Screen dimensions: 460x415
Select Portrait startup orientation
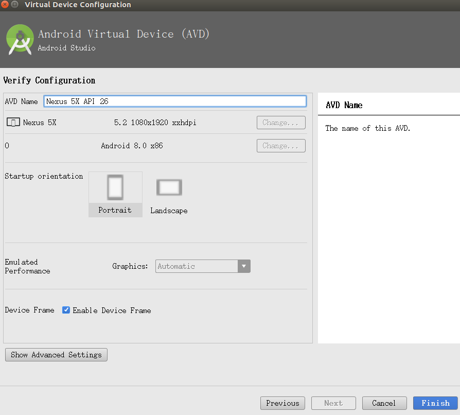(x=115, y=194)
